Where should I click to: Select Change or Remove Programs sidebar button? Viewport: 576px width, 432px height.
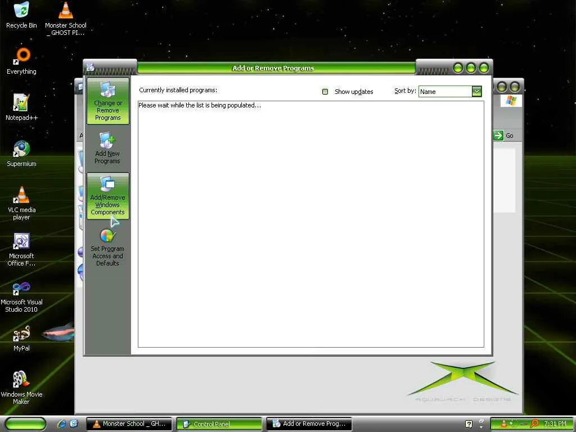pos(107,101)
